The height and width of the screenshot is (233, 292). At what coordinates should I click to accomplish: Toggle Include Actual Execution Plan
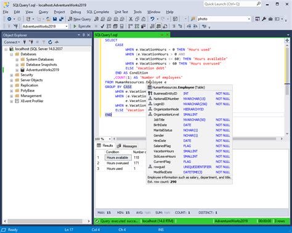131,26
